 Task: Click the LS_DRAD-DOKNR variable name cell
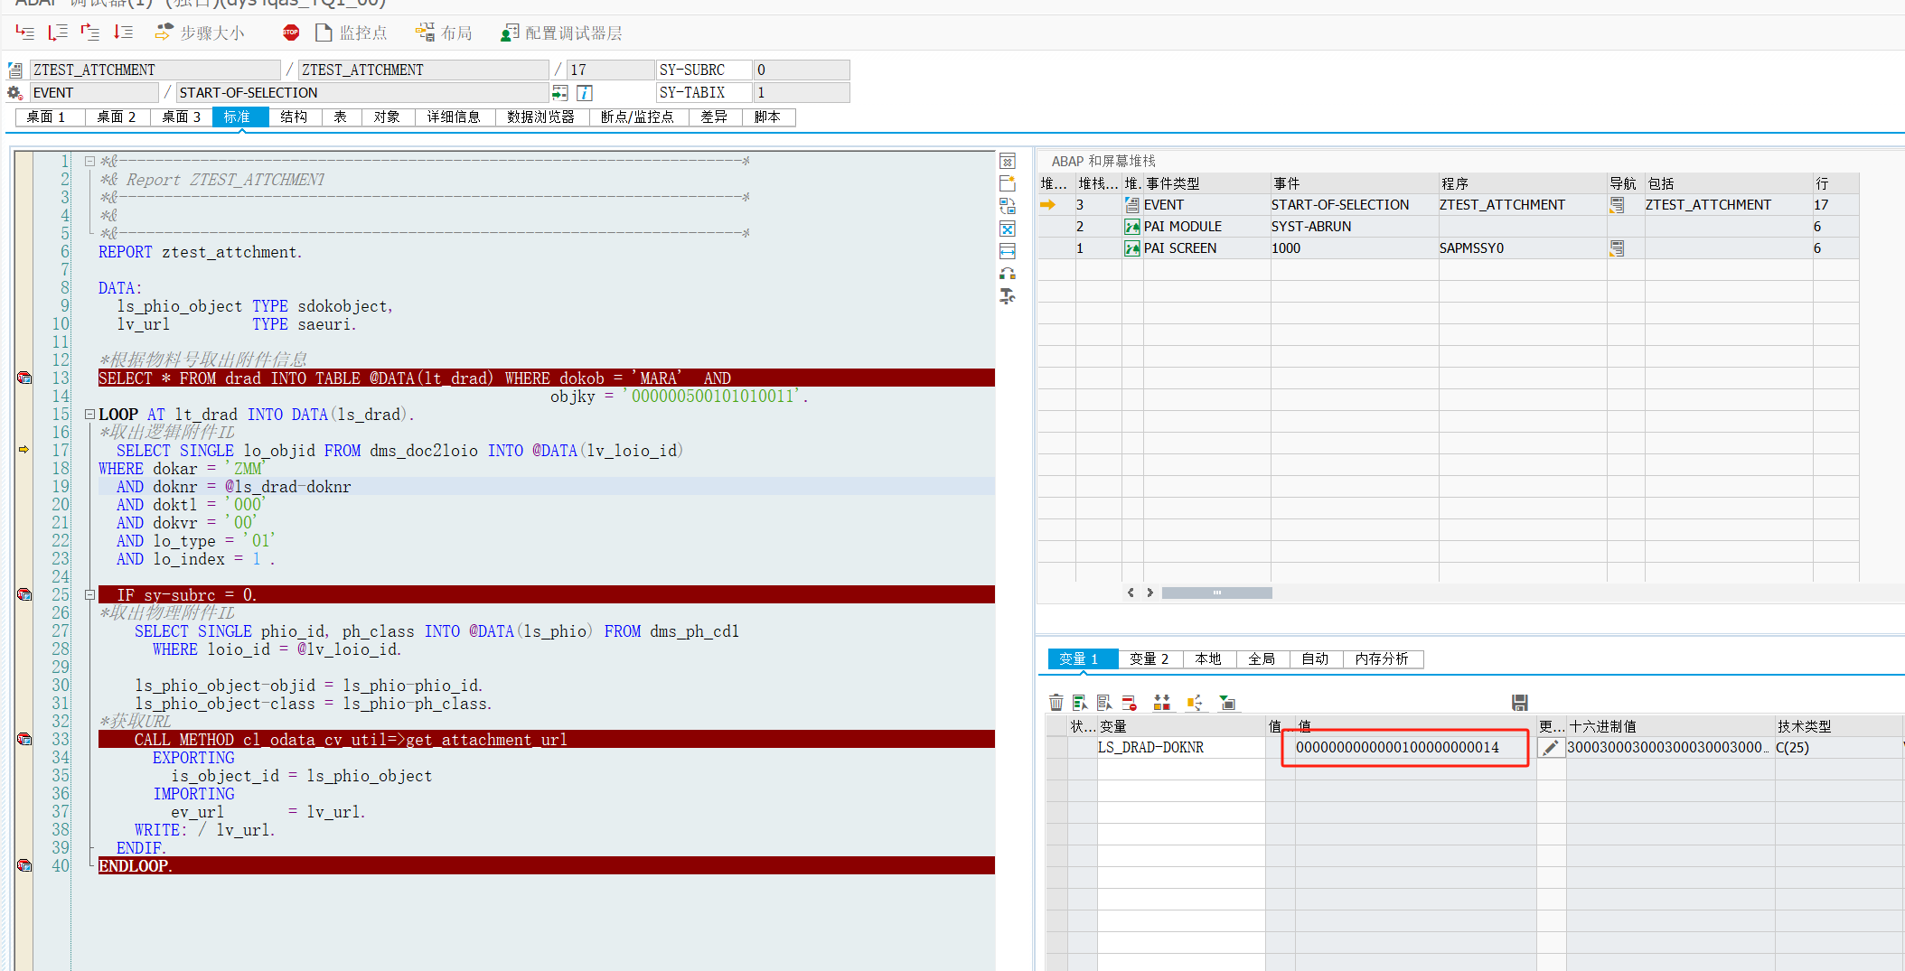pos(1181,747)
